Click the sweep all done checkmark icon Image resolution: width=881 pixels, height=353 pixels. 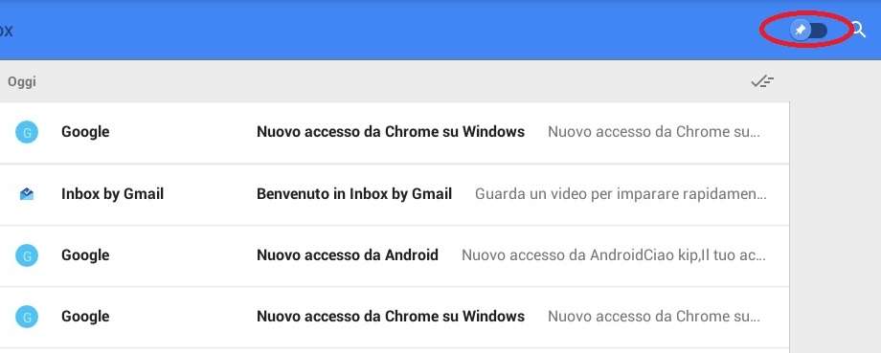(x=762, y=81)
